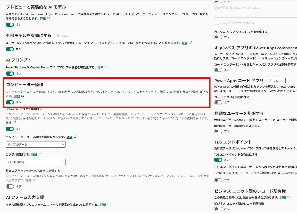Turn off the AI プロンプト toggle

[x=10, y=74]
